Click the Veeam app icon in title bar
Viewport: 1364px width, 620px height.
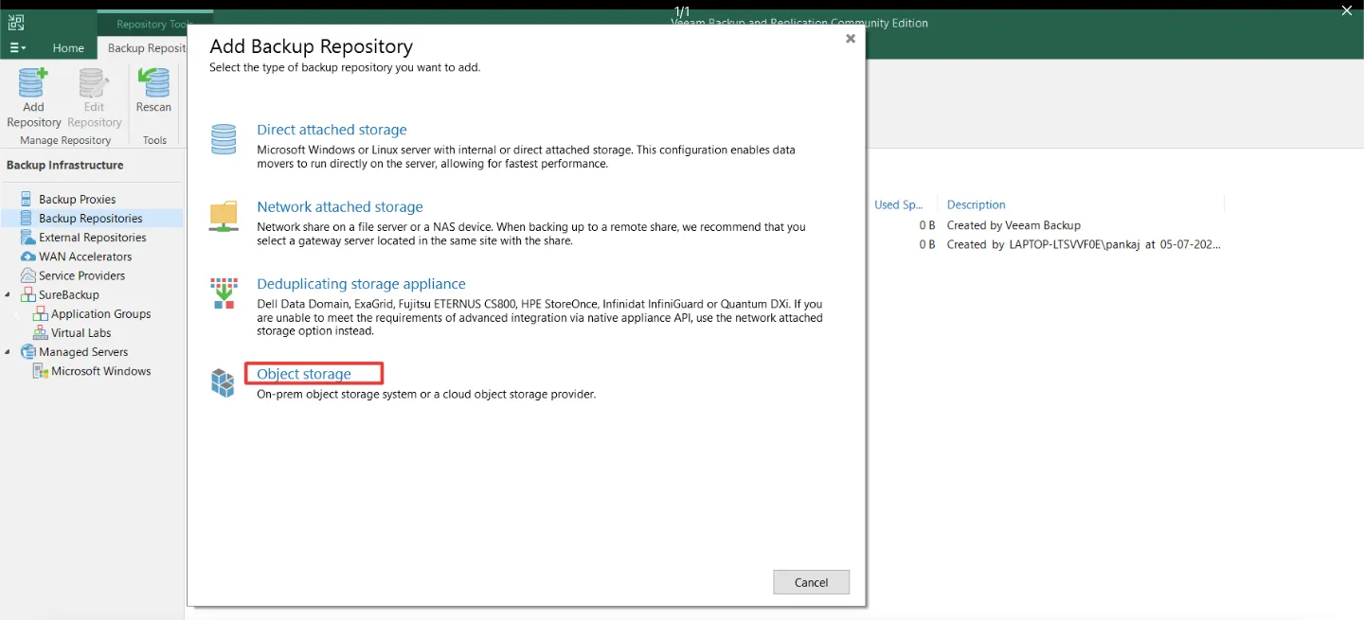(15, 23)
